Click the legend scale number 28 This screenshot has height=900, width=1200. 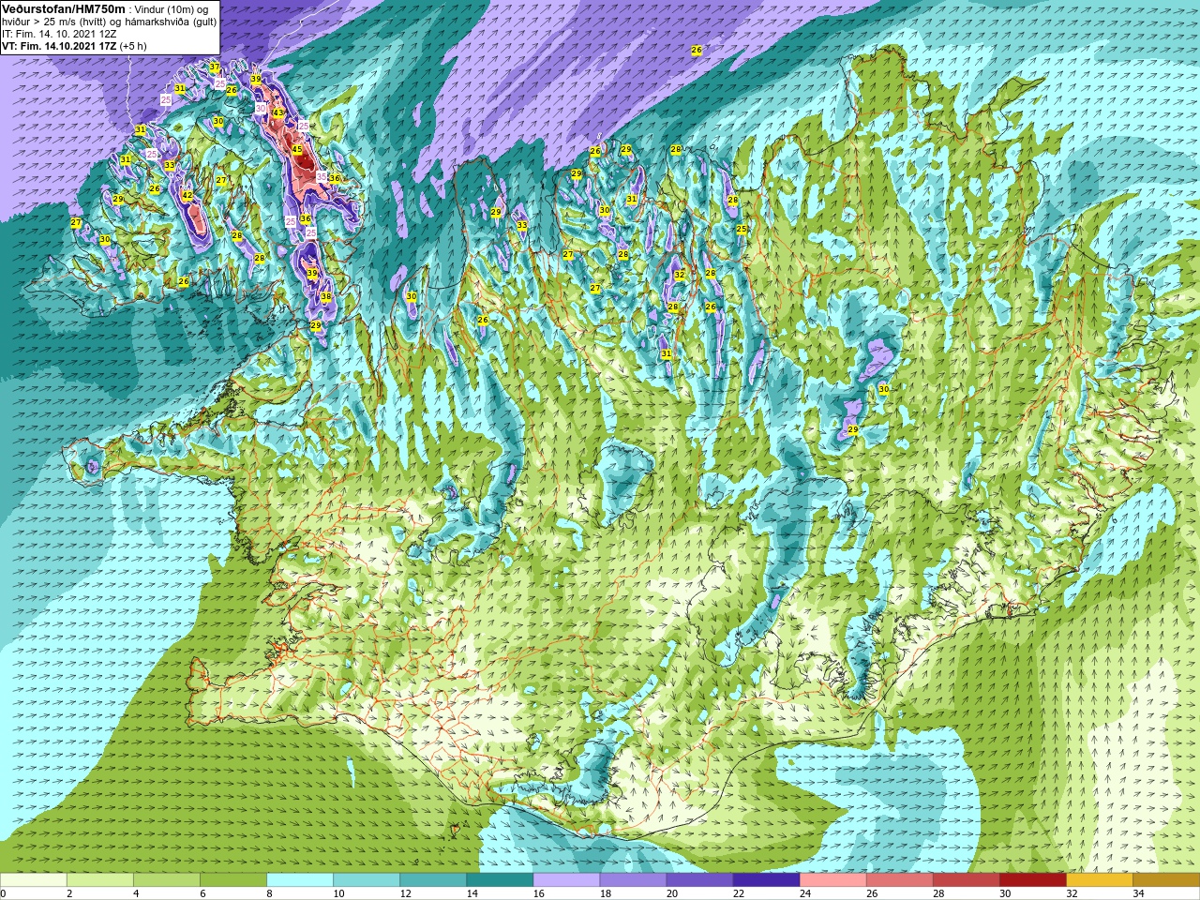pyautogui.click(x=939, y=893)
